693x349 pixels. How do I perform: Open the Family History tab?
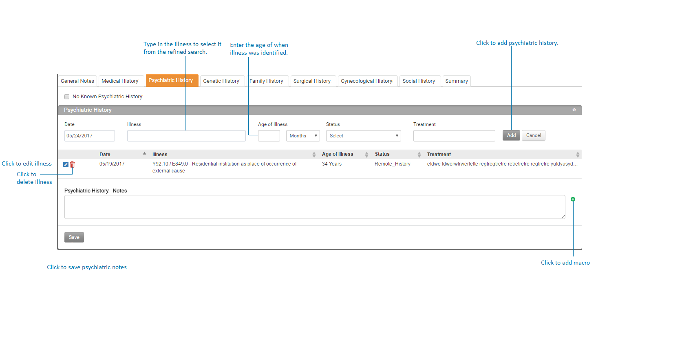coord(266,81)
